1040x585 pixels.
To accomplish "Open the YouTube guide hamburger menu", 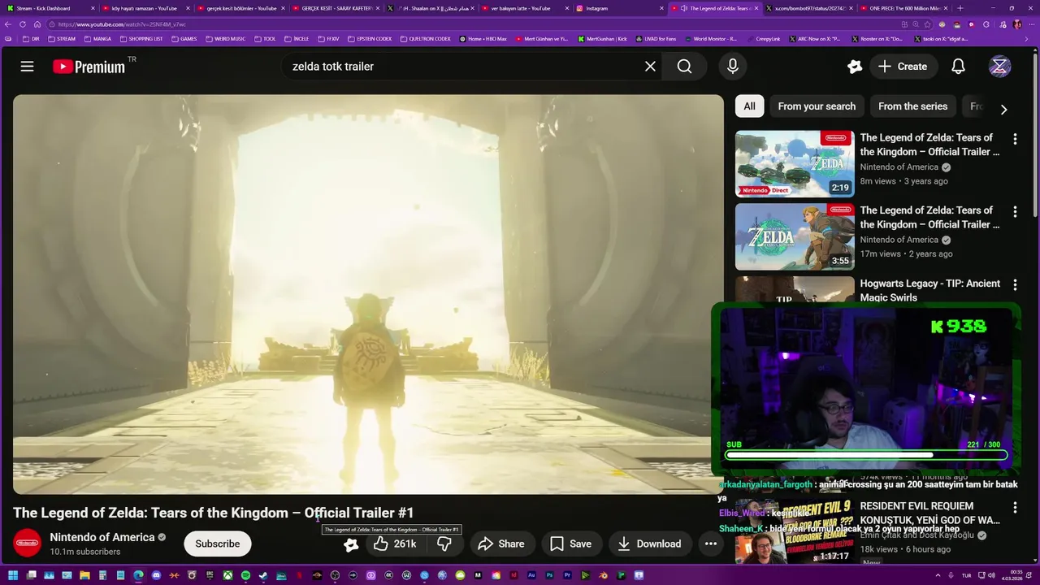I will point(27,67).
